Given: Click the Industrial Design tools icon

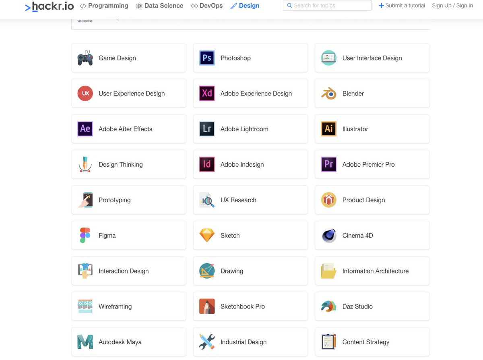Looking at the screenshot, I should pos(207,342).
